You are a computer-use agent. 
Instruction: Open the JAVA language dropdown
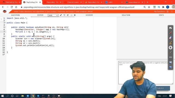pos(53,15)
